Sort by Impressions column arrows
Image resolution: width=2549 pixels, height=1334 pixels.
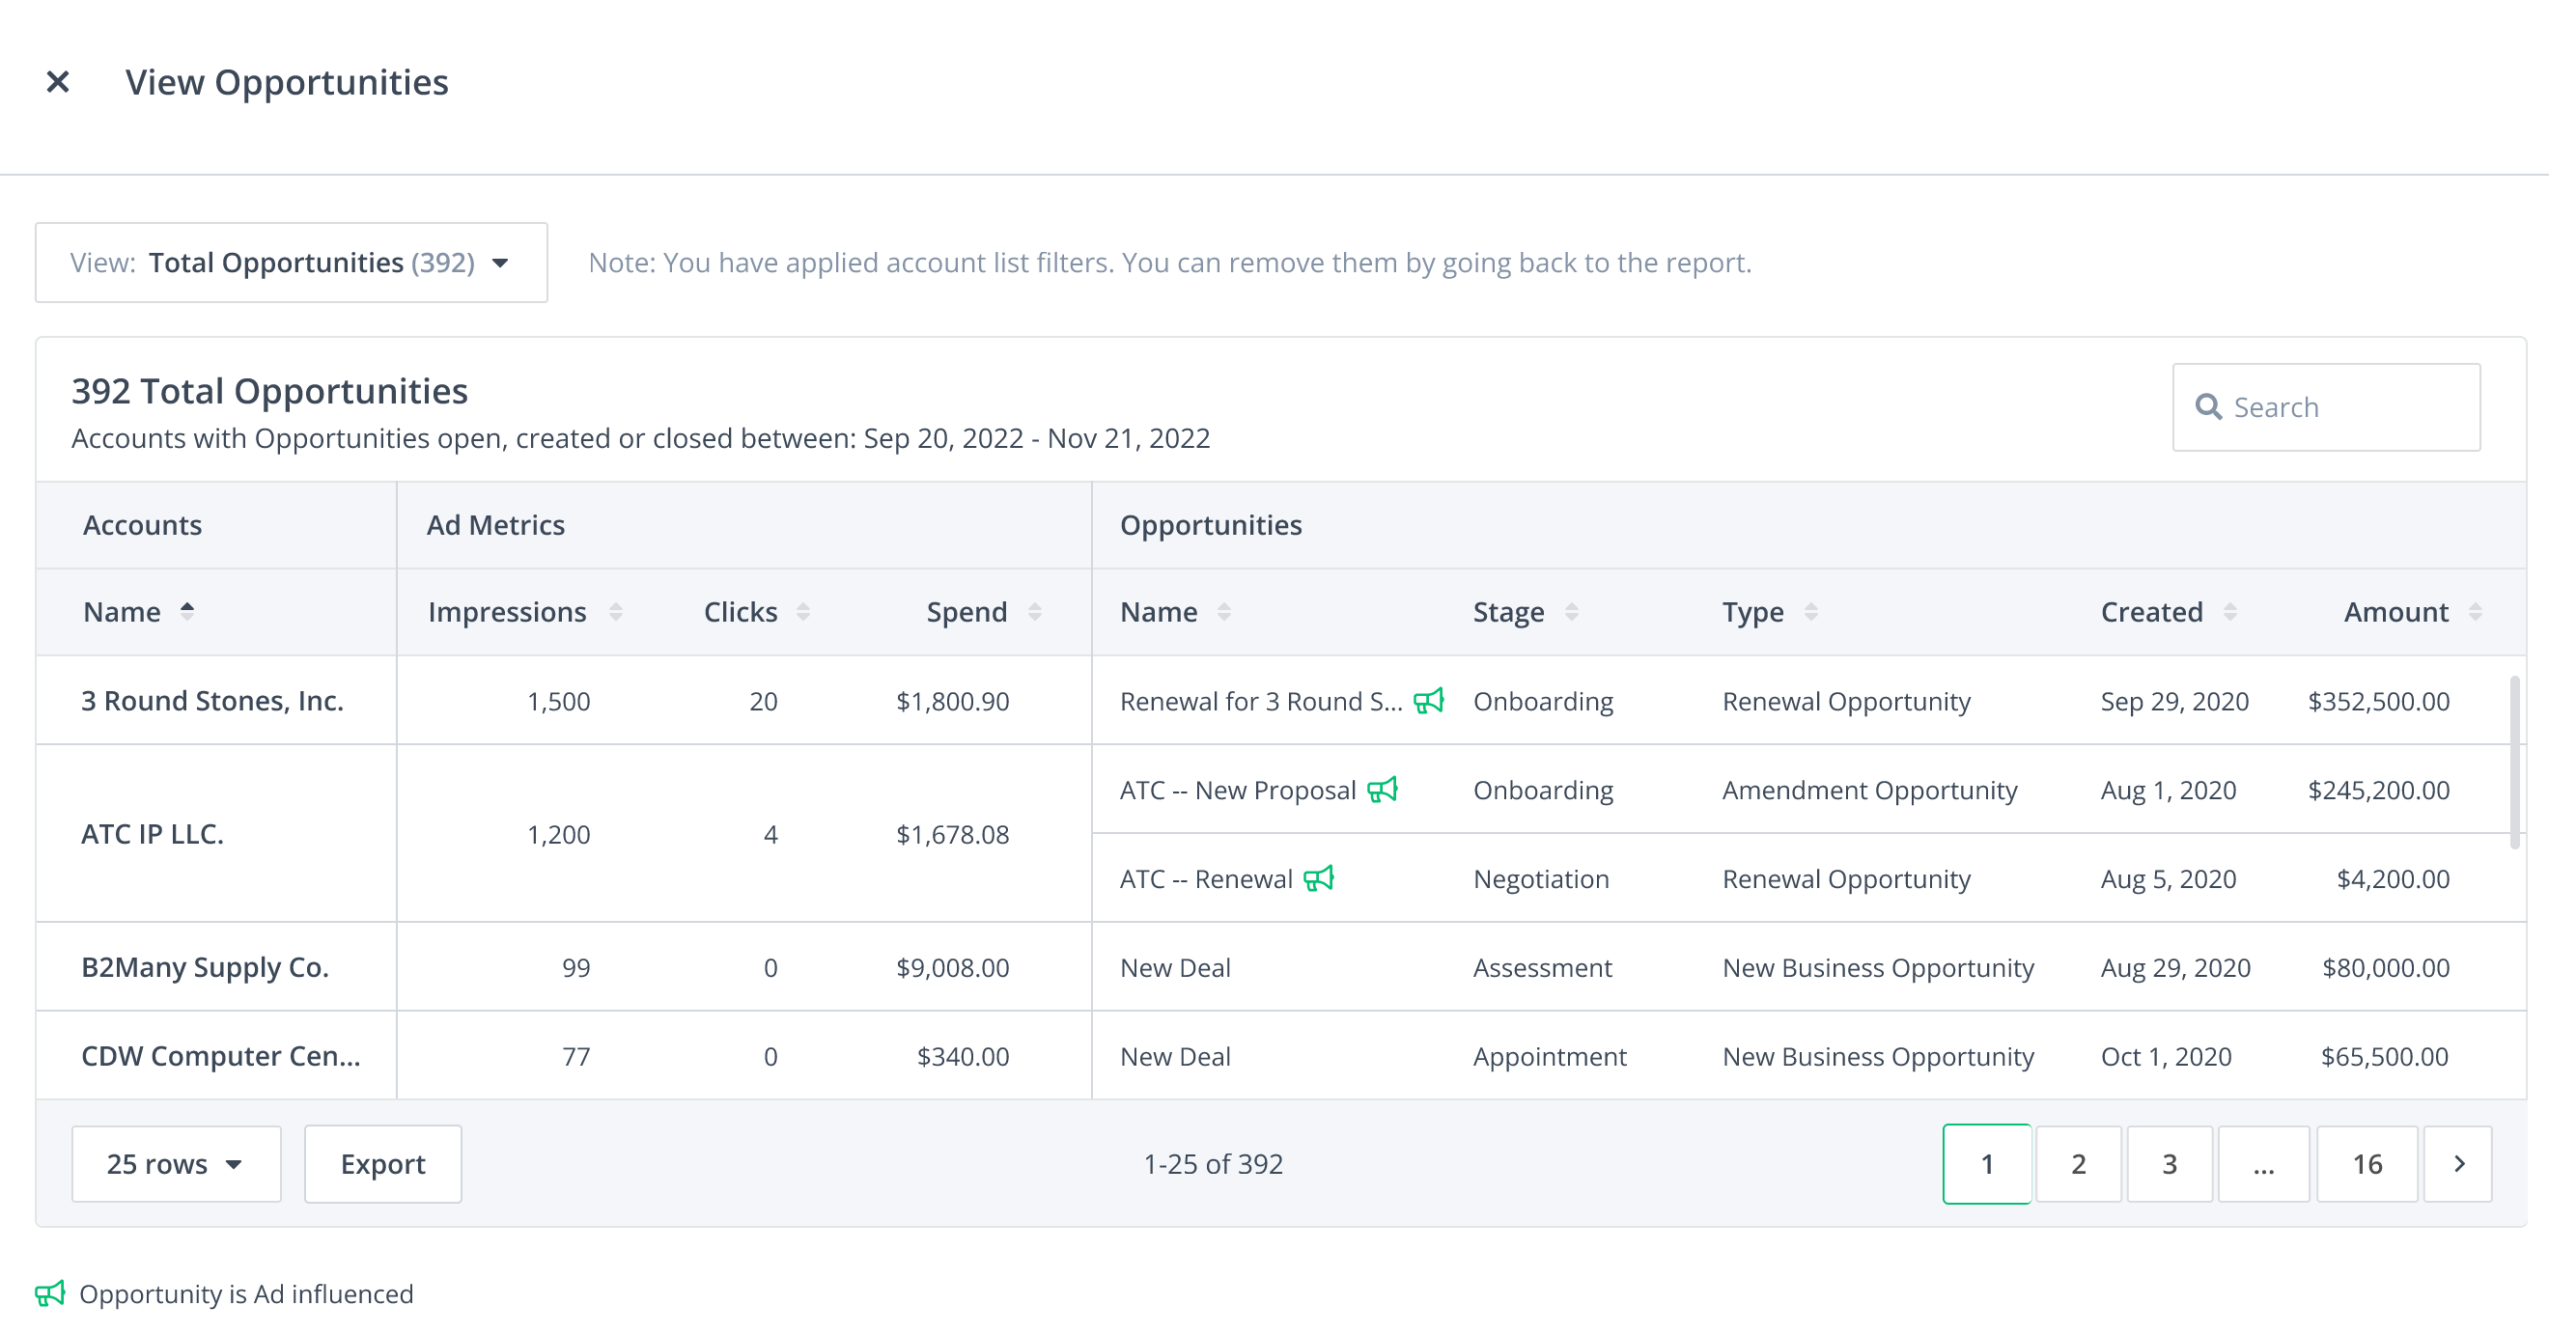click(615, 612)
